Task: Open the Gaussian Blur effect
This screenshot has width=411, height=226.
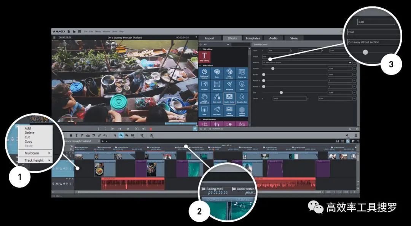Action: (241, 98)
